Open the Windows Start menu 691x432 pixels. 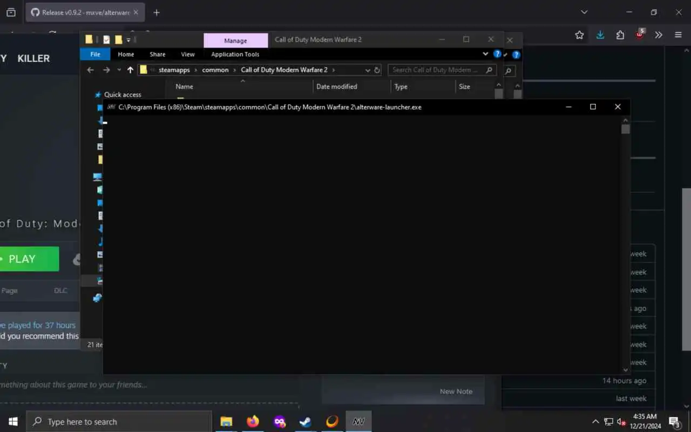pos(13,422)
